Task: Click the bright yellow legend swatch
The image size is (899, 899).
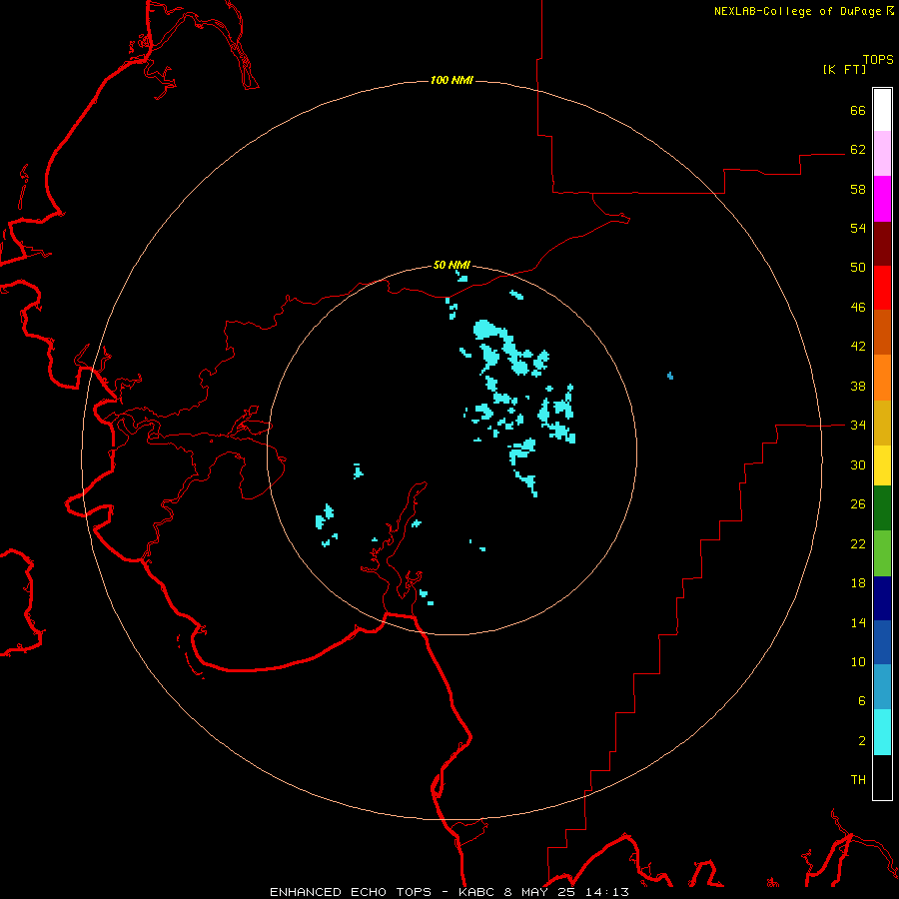Action: (882, 465)
